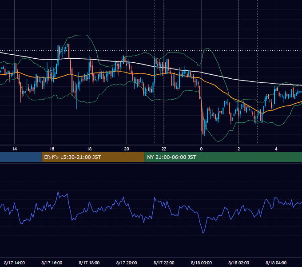Viewport: 302px width, 267px height.
Task: Click the 2 hour axis label
Action: coord(238,149)
